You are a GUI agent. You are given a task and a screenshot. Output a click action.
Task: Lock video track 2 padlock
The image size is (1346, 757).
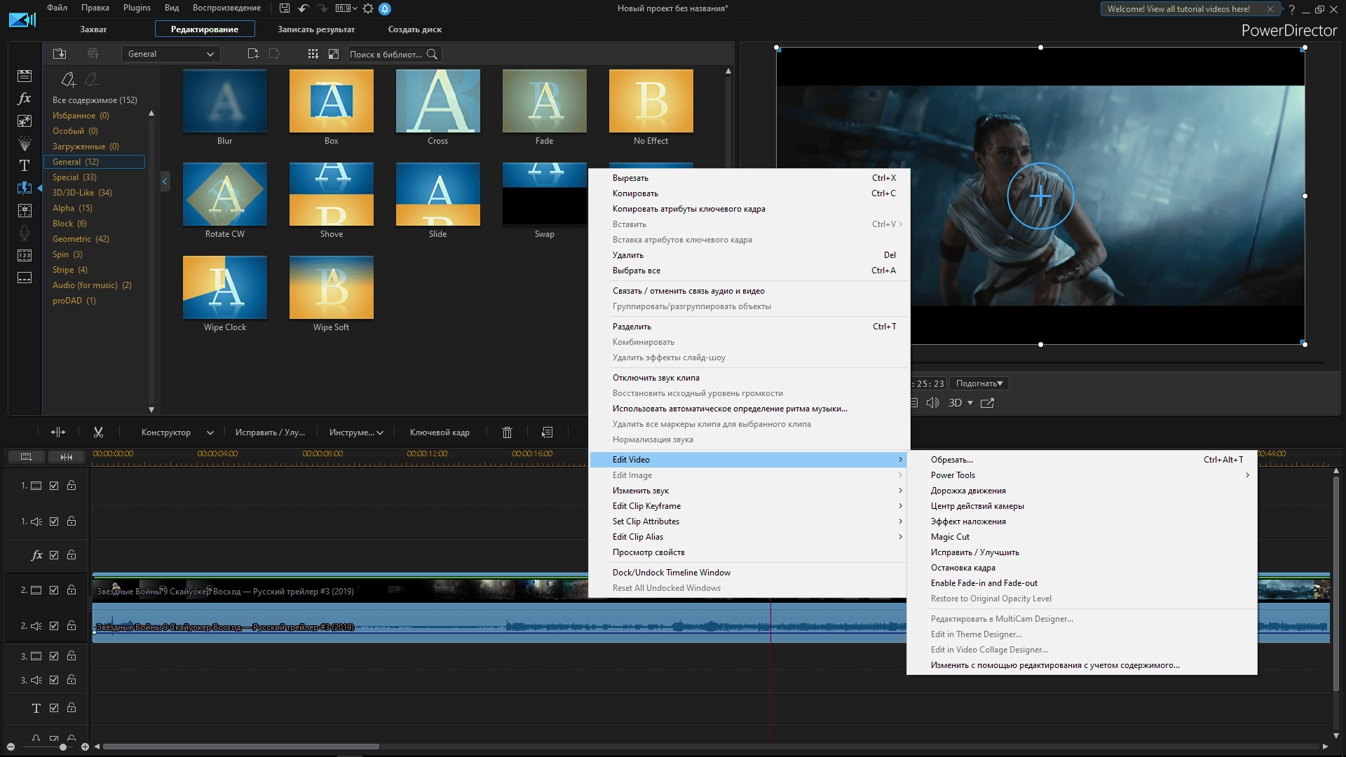[72, 590]
